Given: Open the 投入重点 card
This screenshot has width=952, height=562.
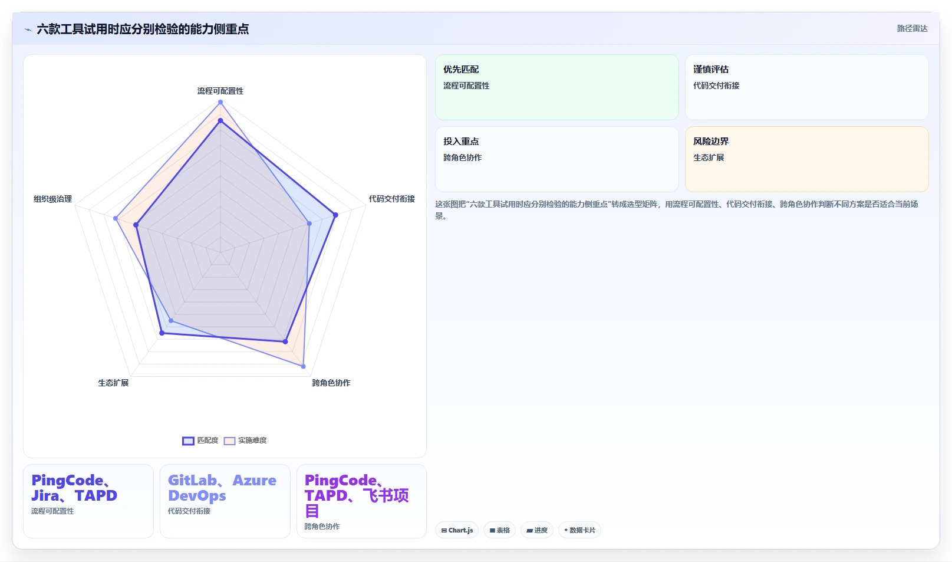Looking at the screenshot, I should [557, 159].
